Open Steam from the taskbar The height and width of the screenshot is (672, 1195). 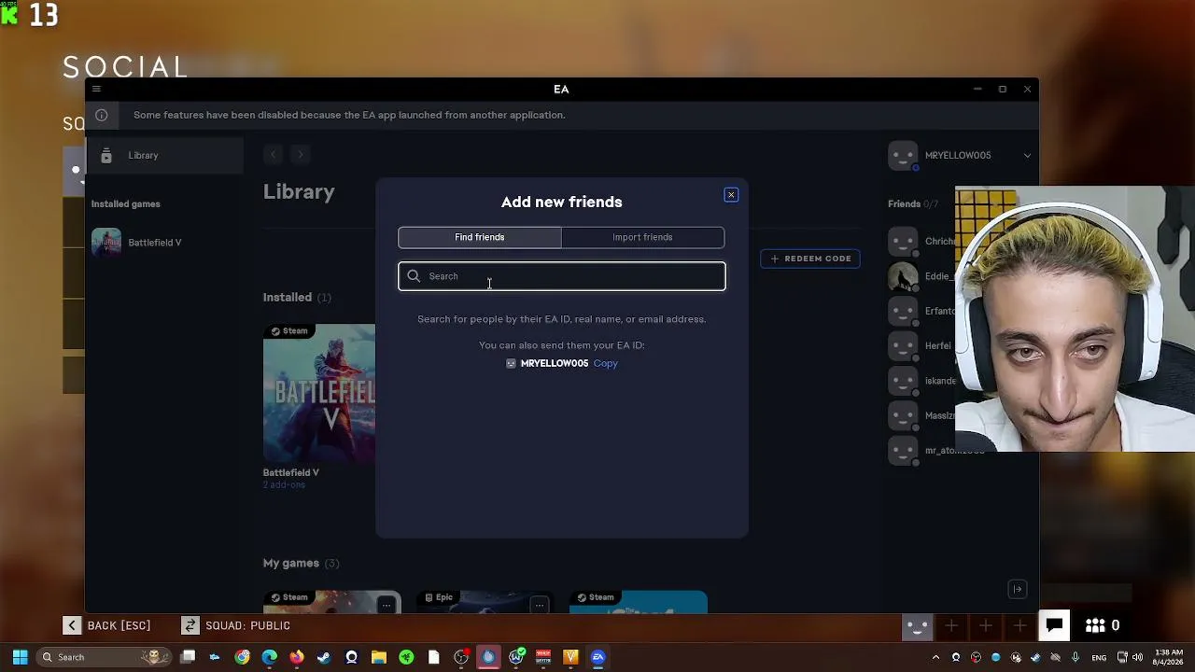(324, 657)
